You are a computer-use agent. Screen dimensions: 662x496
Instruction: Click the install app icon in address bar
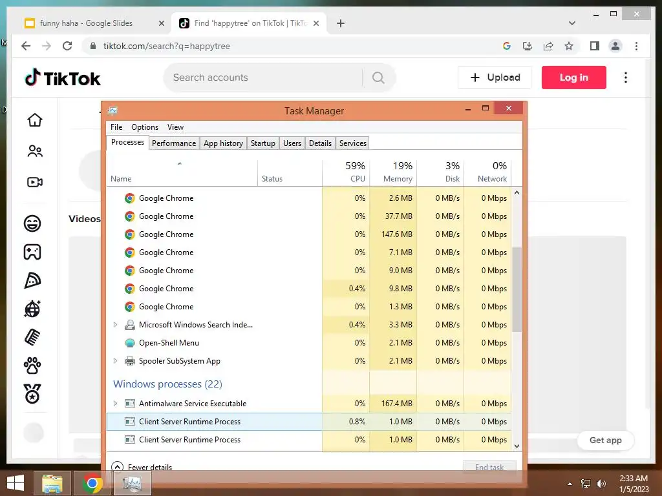tap(528, 46)
